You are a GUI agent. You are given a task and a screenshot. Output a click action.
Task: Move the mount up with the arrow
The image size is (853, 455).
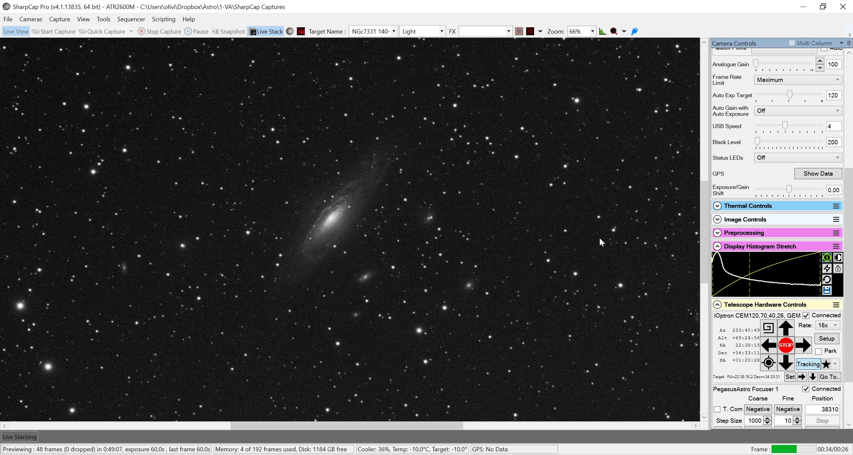[786, 328]
